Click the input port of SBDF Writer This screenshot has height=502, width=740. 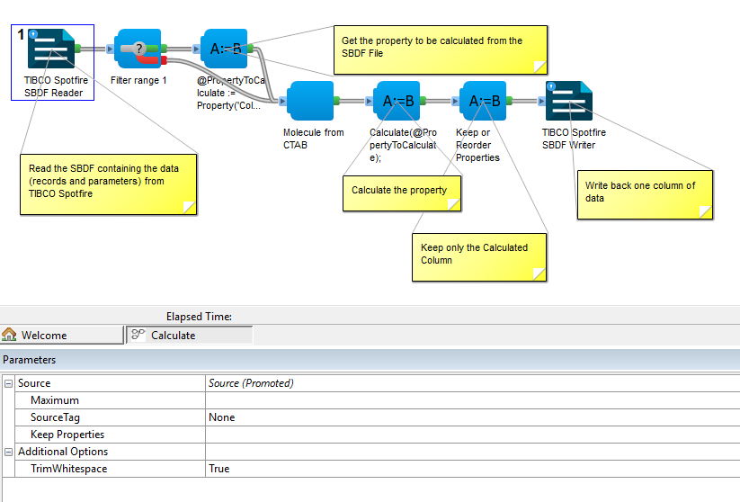[541, 101]
